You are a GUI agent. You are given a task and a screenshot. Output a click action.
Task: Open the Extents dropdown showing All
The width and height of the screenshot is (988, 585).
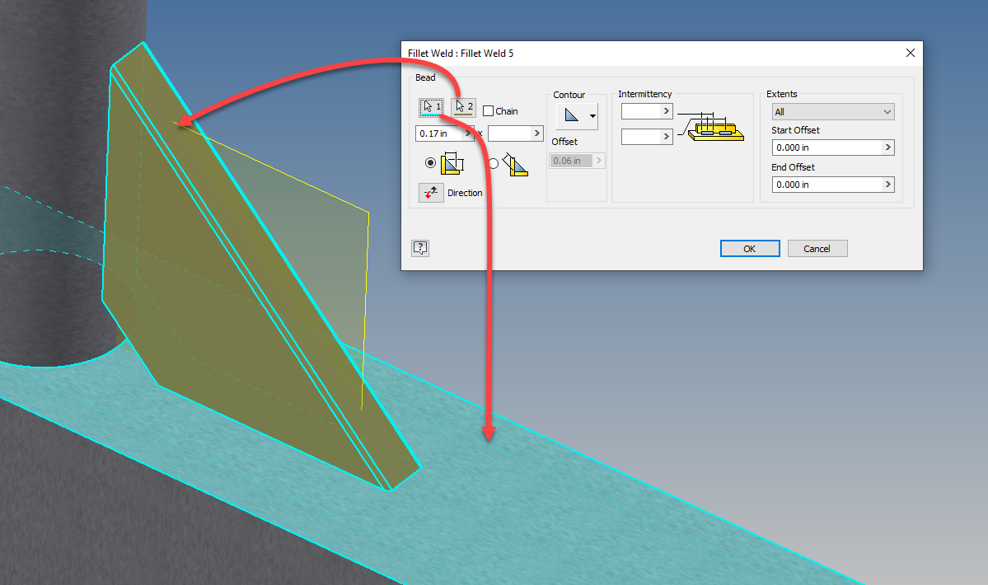(x=833, y=112)
